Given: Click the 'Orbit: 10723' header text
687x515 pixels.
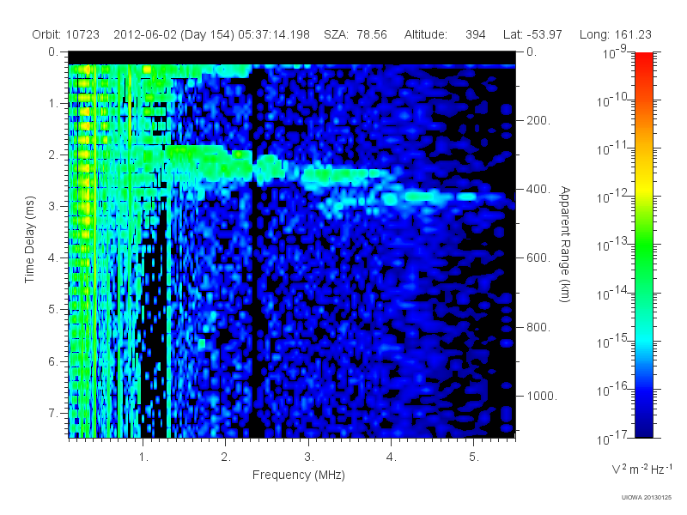Looking at the screenshot, I should [x=66, y=34].
